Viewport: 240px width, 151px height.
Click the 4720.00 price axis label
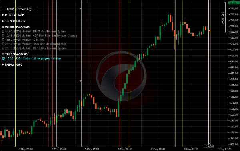pos(234,14)
